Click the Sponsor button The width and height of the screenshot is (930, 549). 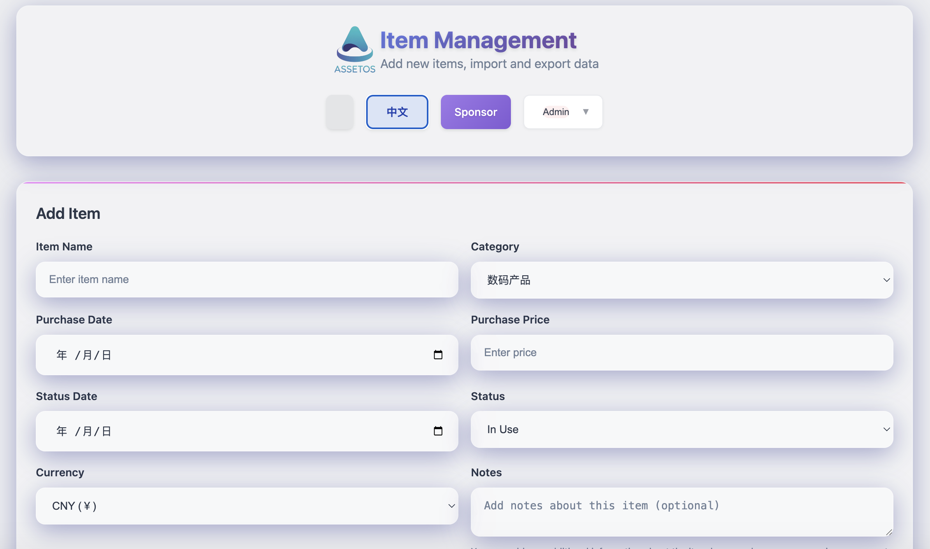pyautogui.click(x=476, y=112)
